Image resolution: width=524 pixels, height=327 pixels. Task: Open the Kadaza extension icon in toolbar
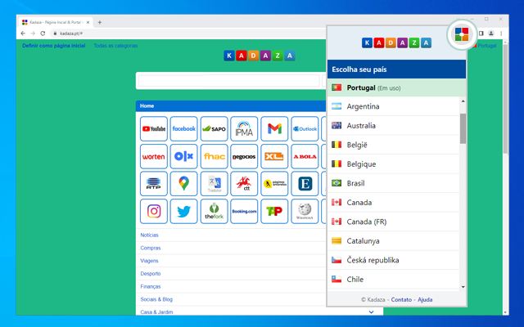[x=462, y=34]
